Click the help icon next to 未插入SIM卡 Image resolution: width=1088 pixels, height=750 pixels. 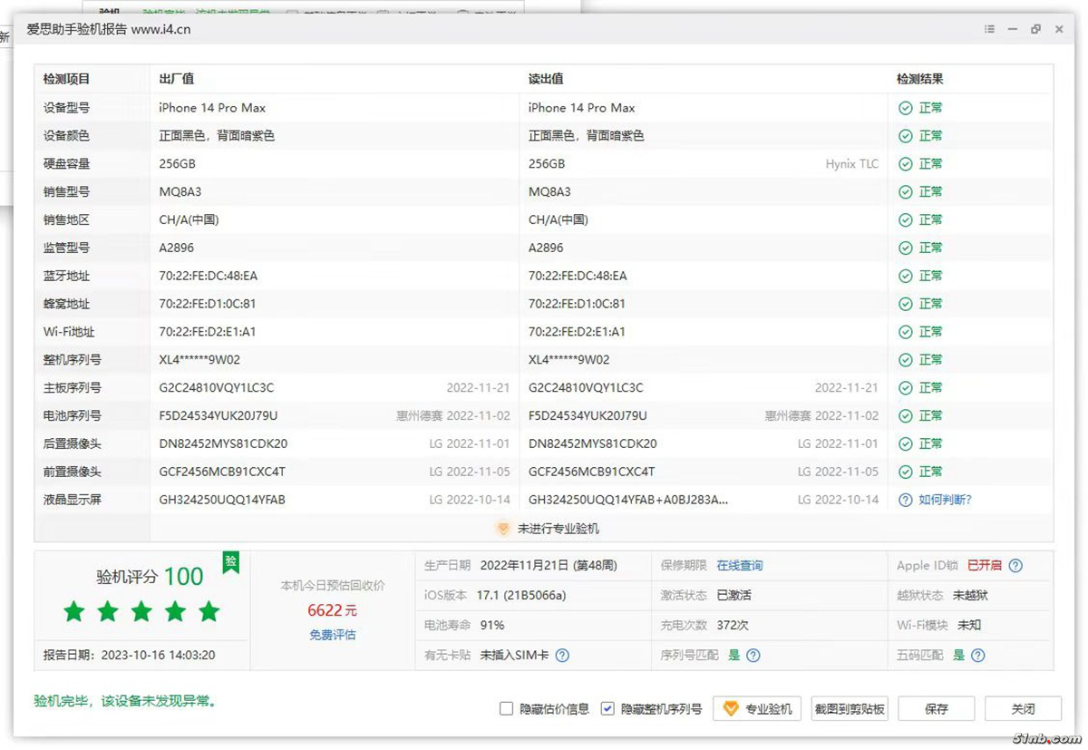(562, 656)
